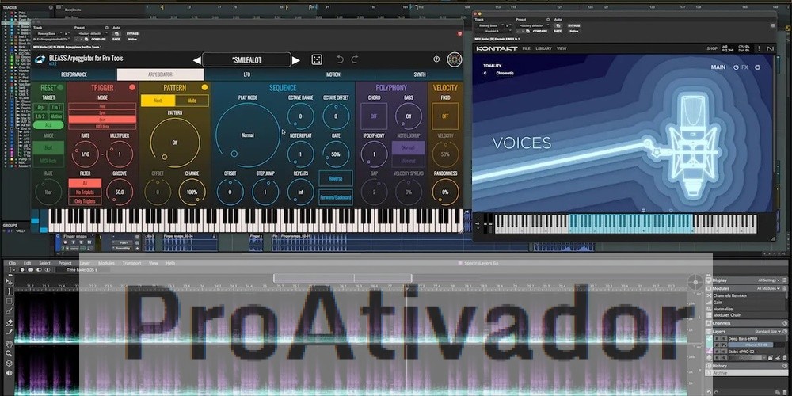The image size is (792, 396).
Task: Open the Kontakt factory default preset dropdown
Action: click(532, 25)
